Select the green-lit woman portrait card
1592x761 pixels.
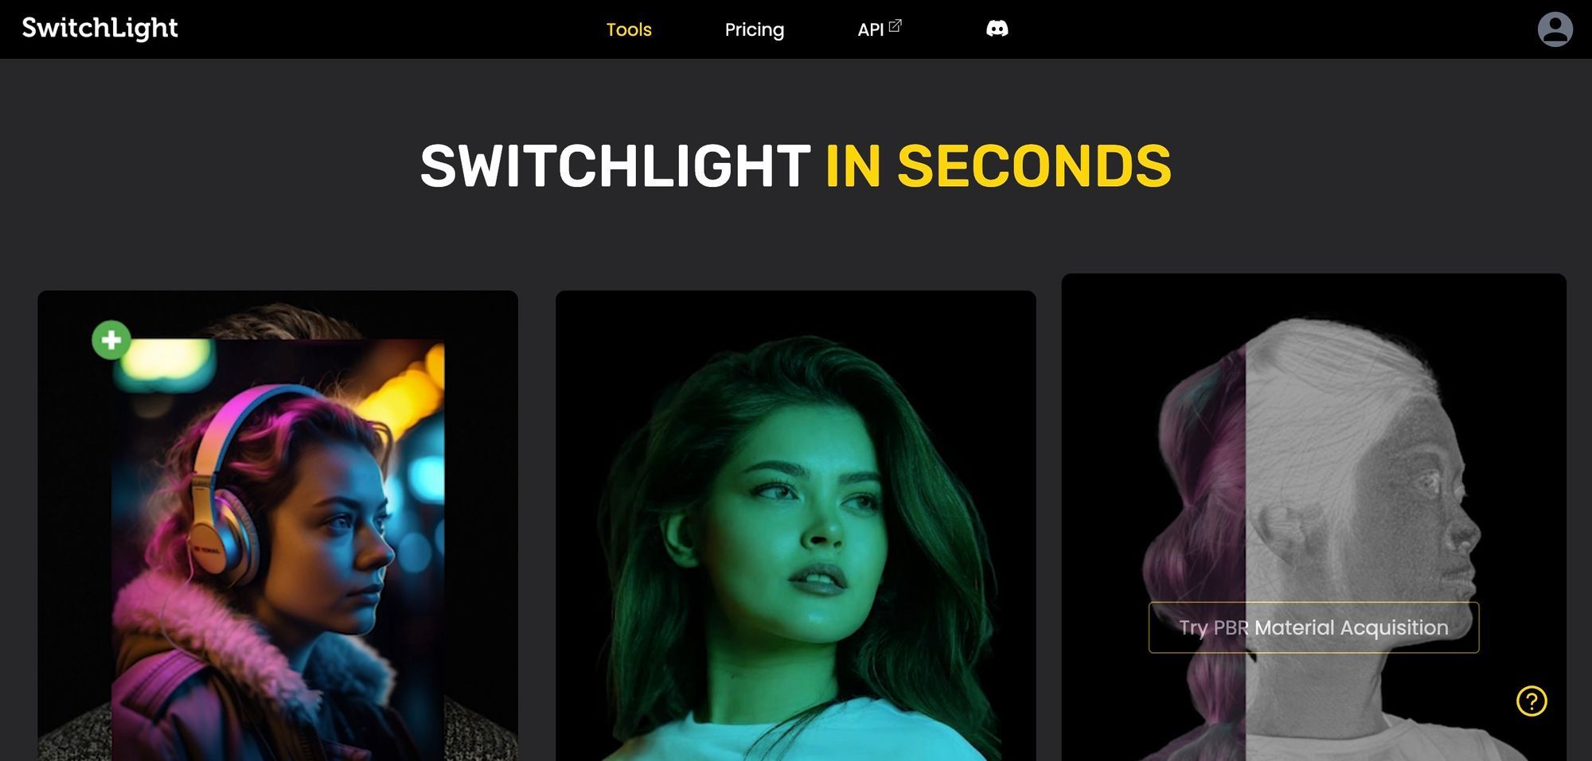click(795, 526)
